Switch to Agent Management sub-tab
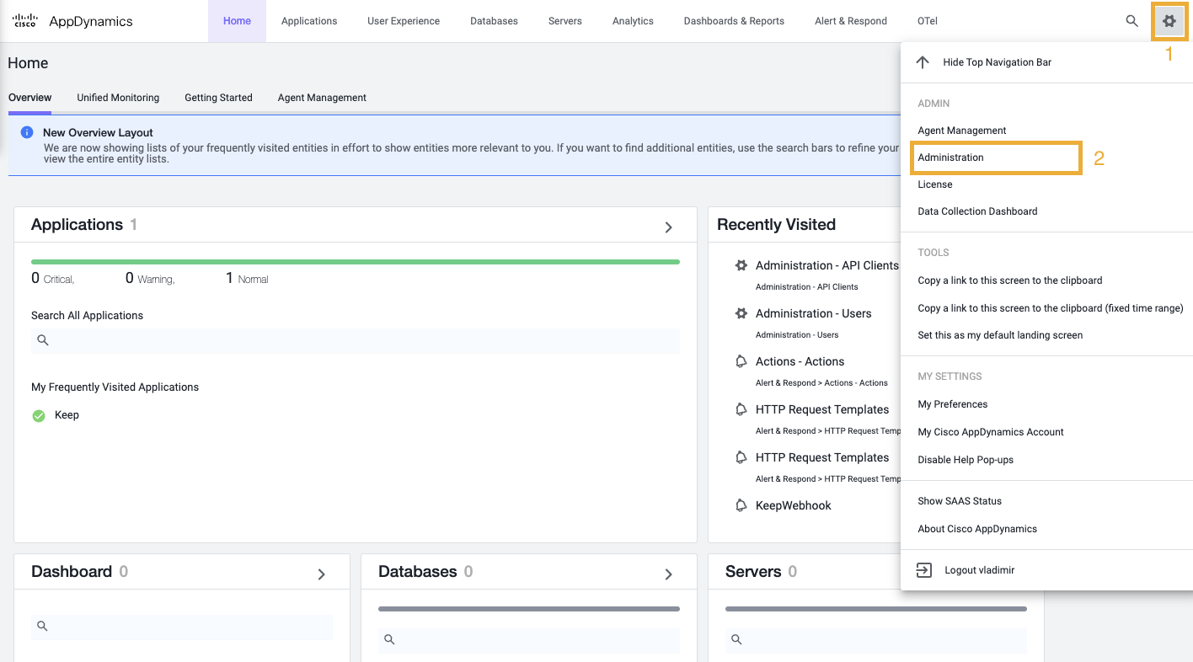The width and height of the screenshot is (1193, 662). 322,98
